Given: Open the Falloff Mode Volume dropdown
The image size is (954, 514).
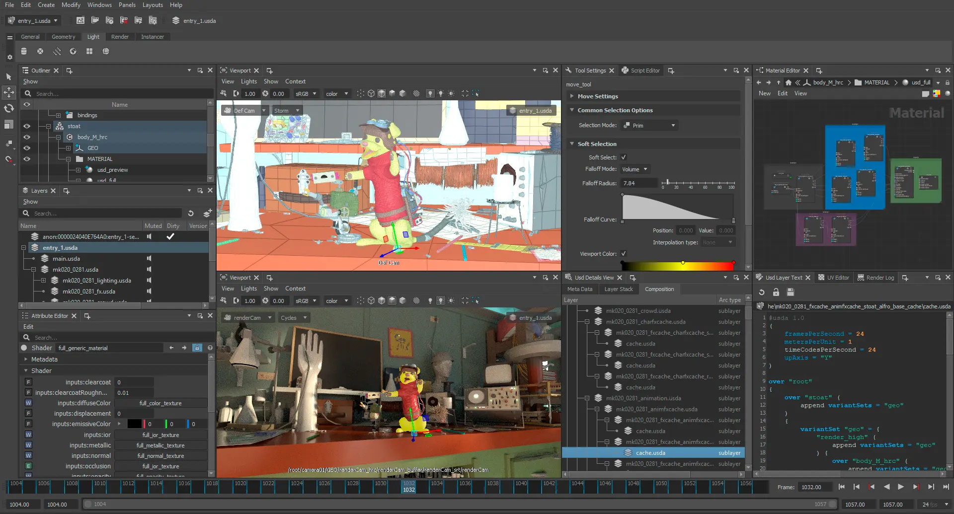Looking at the screenshot, I should [635, 169].
